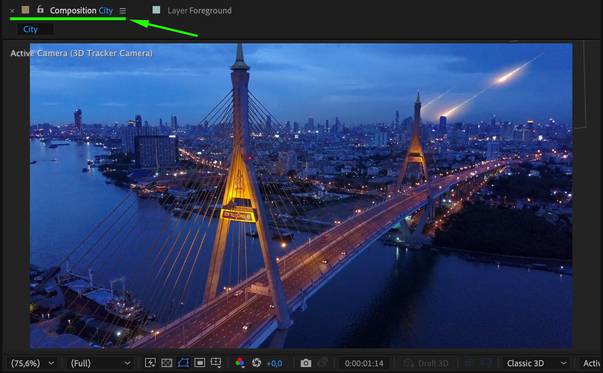Toggle Fast Previews lightning icon

coord(150,363)
